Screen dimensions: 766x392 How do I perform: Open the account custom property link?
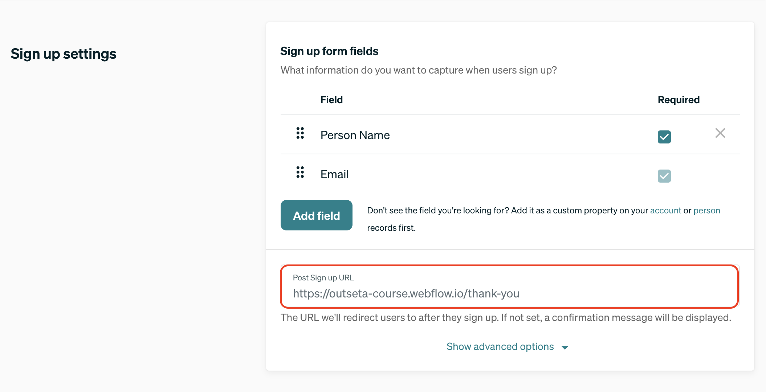(665, 210)
